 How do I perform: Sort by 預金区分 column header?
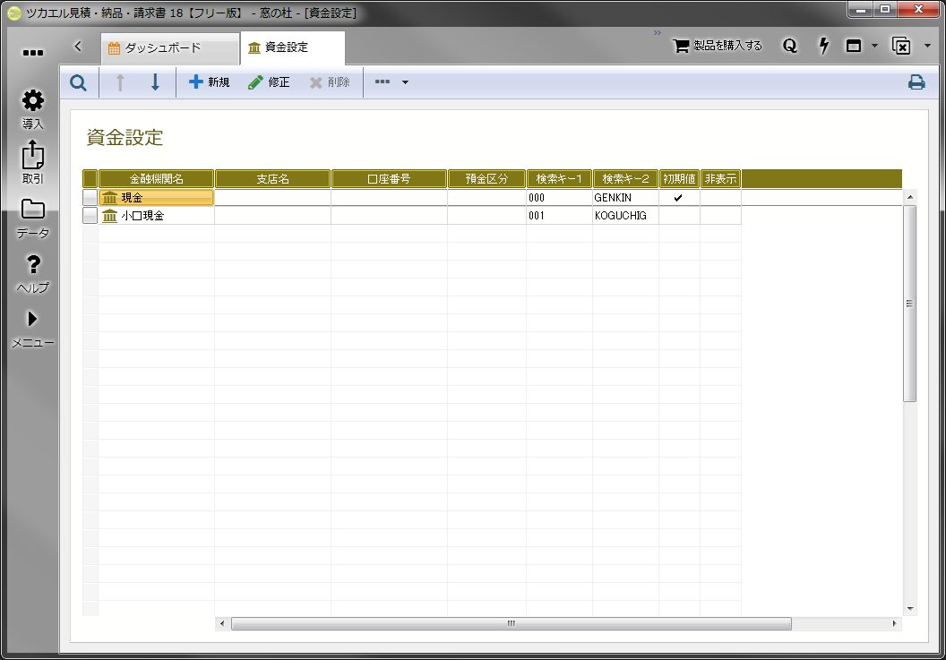[486, 178]
